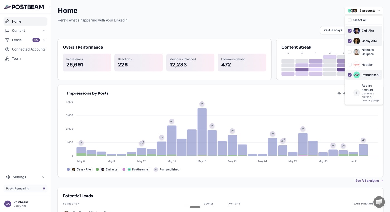Screen dimensions: 390x212
Task: Click the Members Reached stat card
Action: pos(190,63)
